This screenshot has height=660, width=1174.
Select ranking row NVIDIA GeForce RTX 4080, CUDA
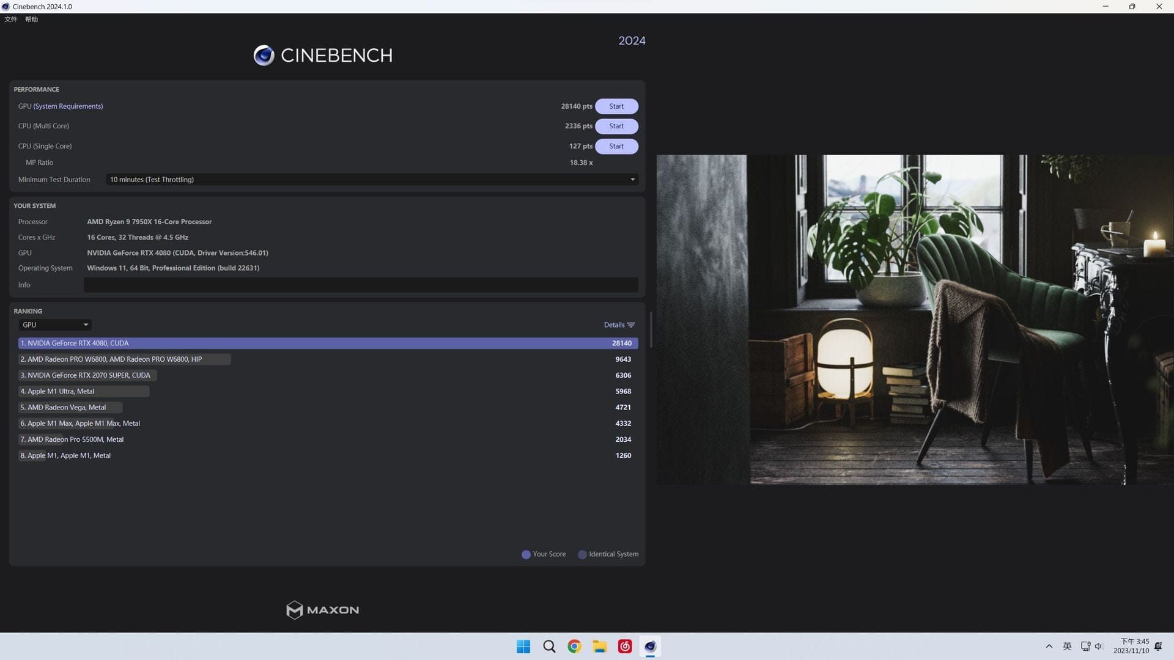tap(328, 343)
